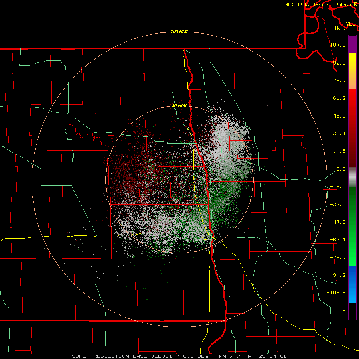Image resolution: width=359 pixels, height=359 pixels.
Task: Click the purple segment of the color bar
Action: tap(352, 44)
